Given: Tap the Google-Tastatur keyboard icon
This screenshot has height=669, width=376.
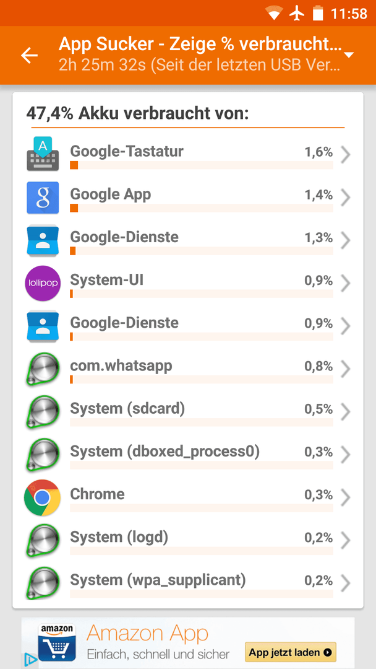Looking at the screenshot, I should (x=43, y=154).
